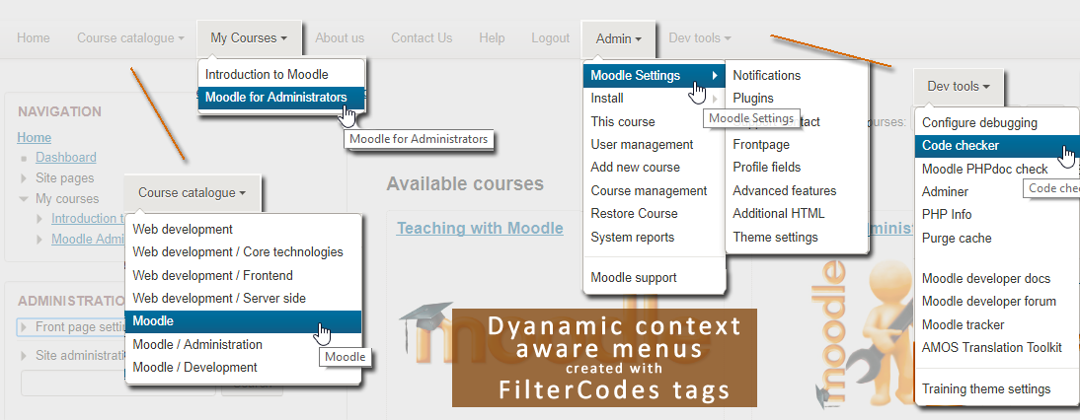
Task: Select the highlighted Moodle catalogue entry
Action: click(243, 321)
